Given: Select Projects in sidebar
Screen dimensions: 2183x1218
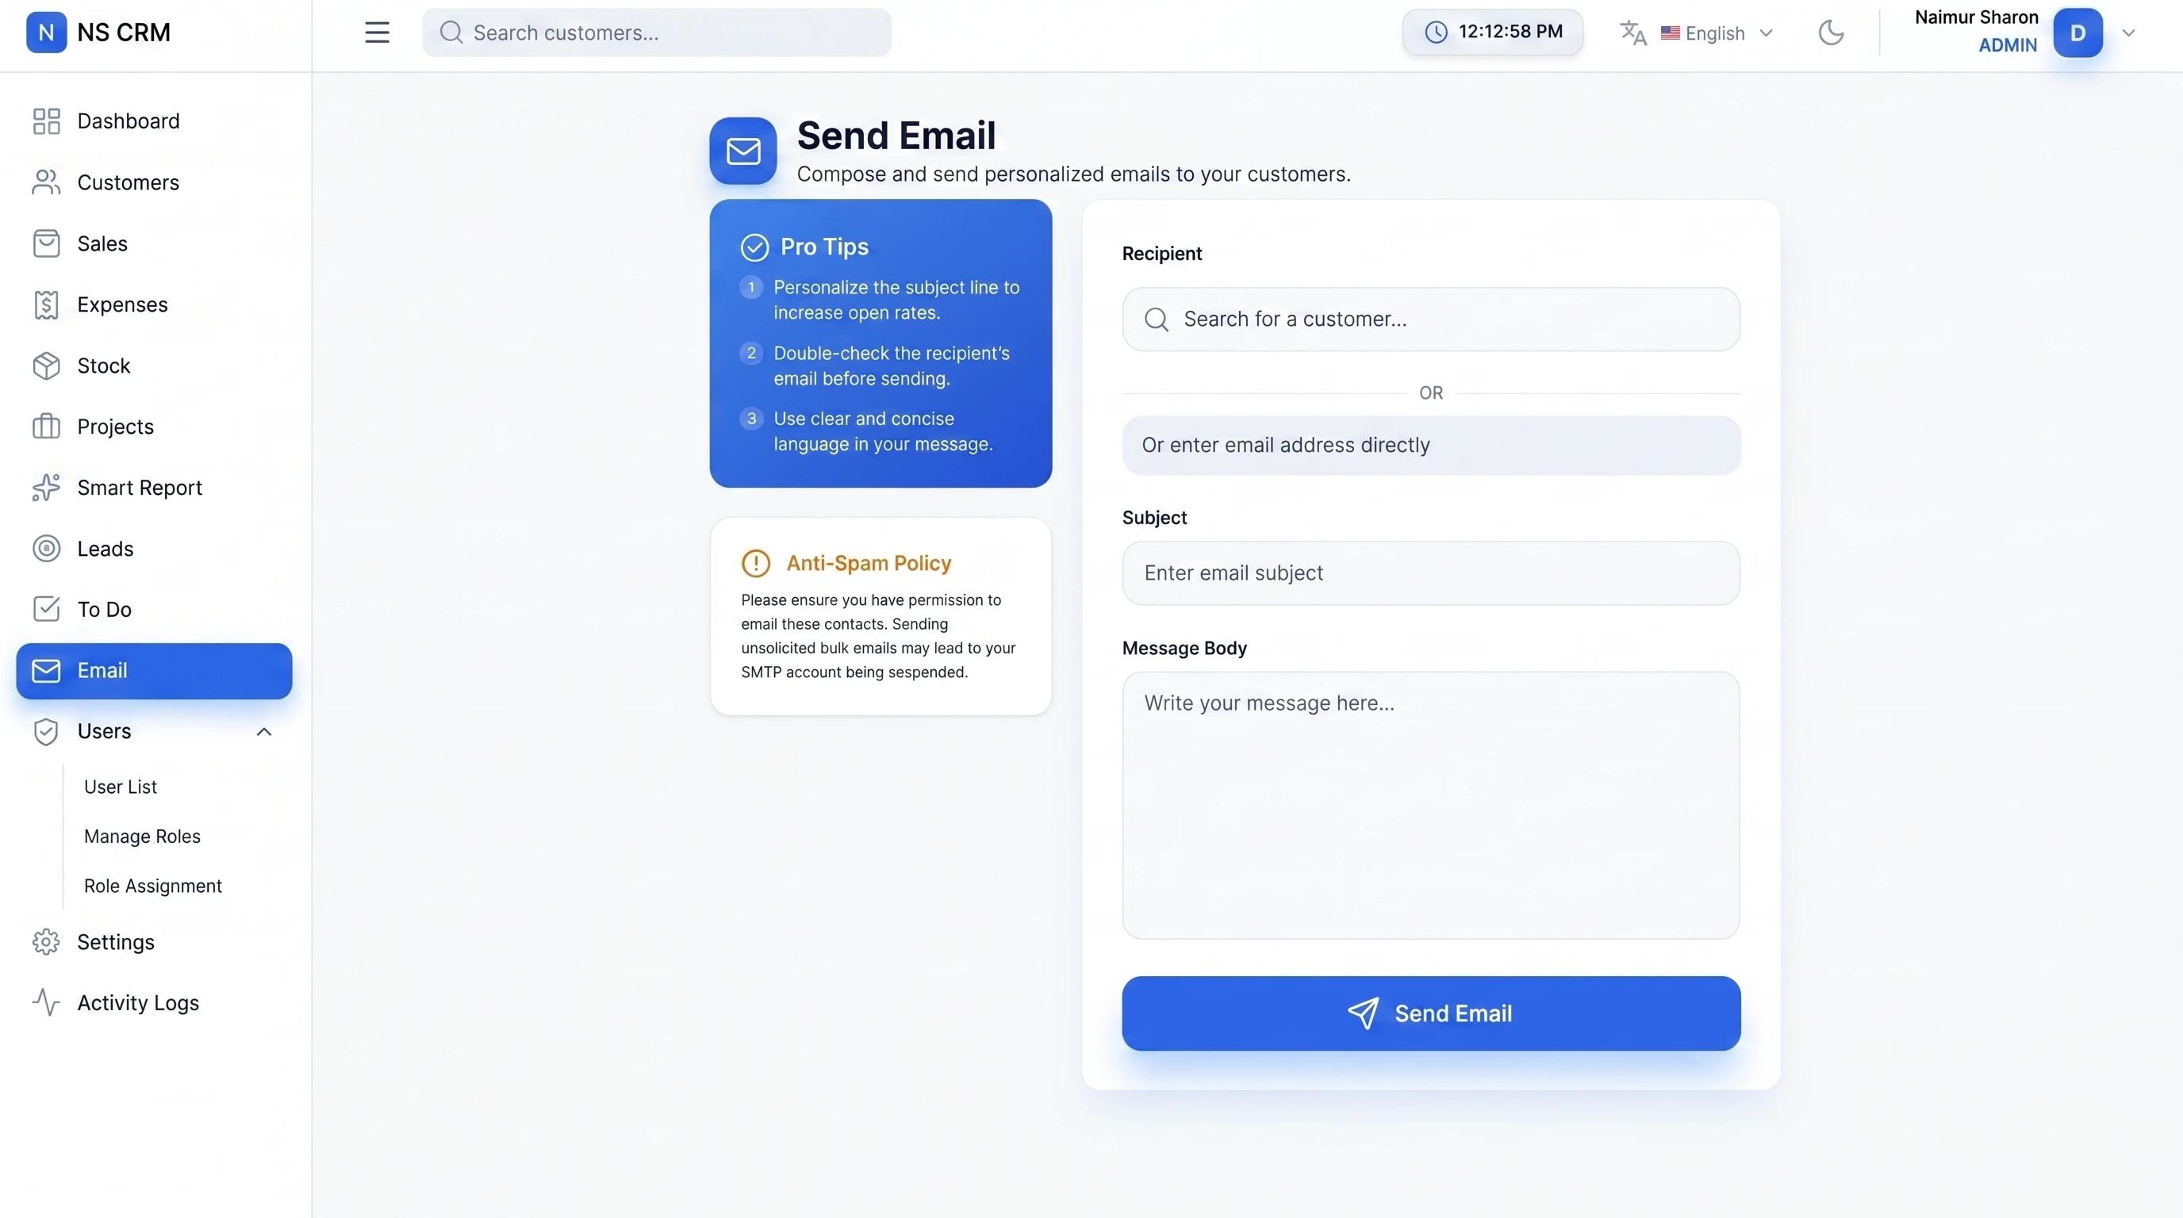Looking at the screenshot, I should [154, 426].
